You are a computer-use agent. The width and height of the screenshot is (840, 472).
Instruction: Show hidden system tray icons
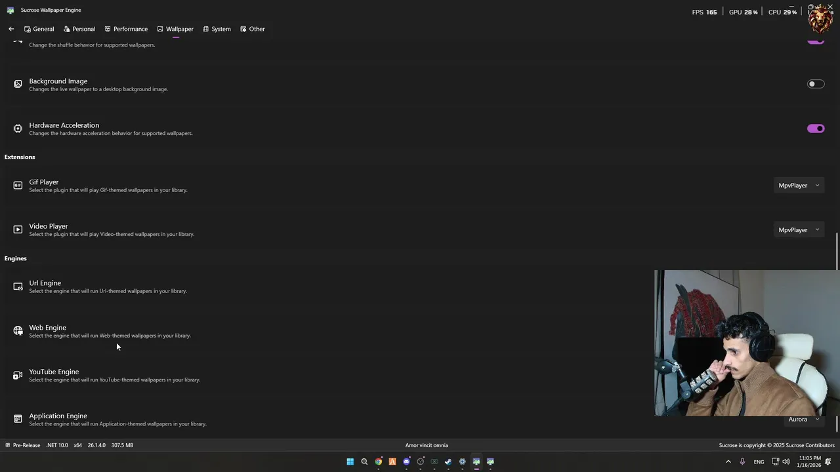pos(728,462)
